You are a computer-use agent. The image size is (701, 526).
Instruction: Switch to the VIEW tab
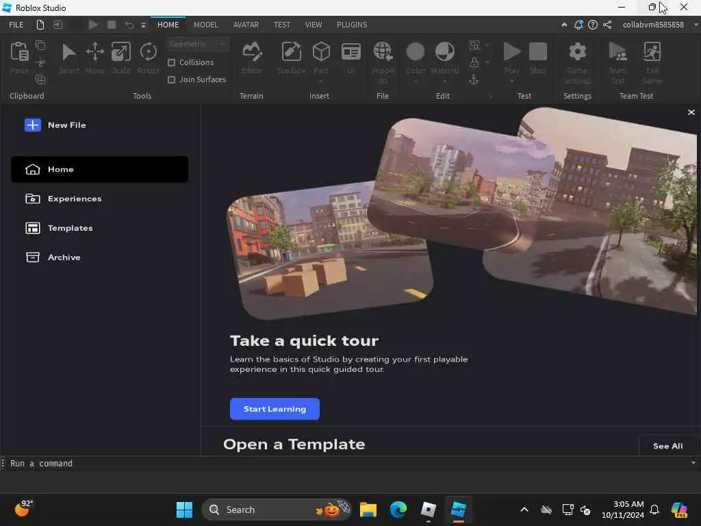click(x=314, y=25)
